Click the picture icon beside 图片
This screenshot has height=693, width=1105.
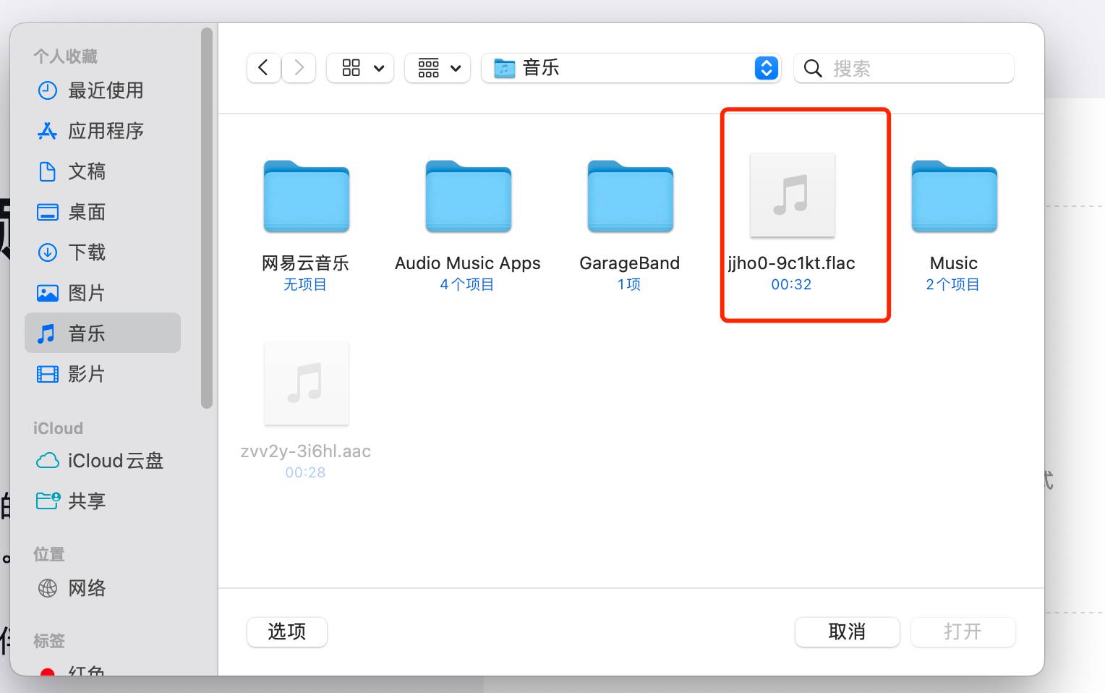[x=47, y=293]
